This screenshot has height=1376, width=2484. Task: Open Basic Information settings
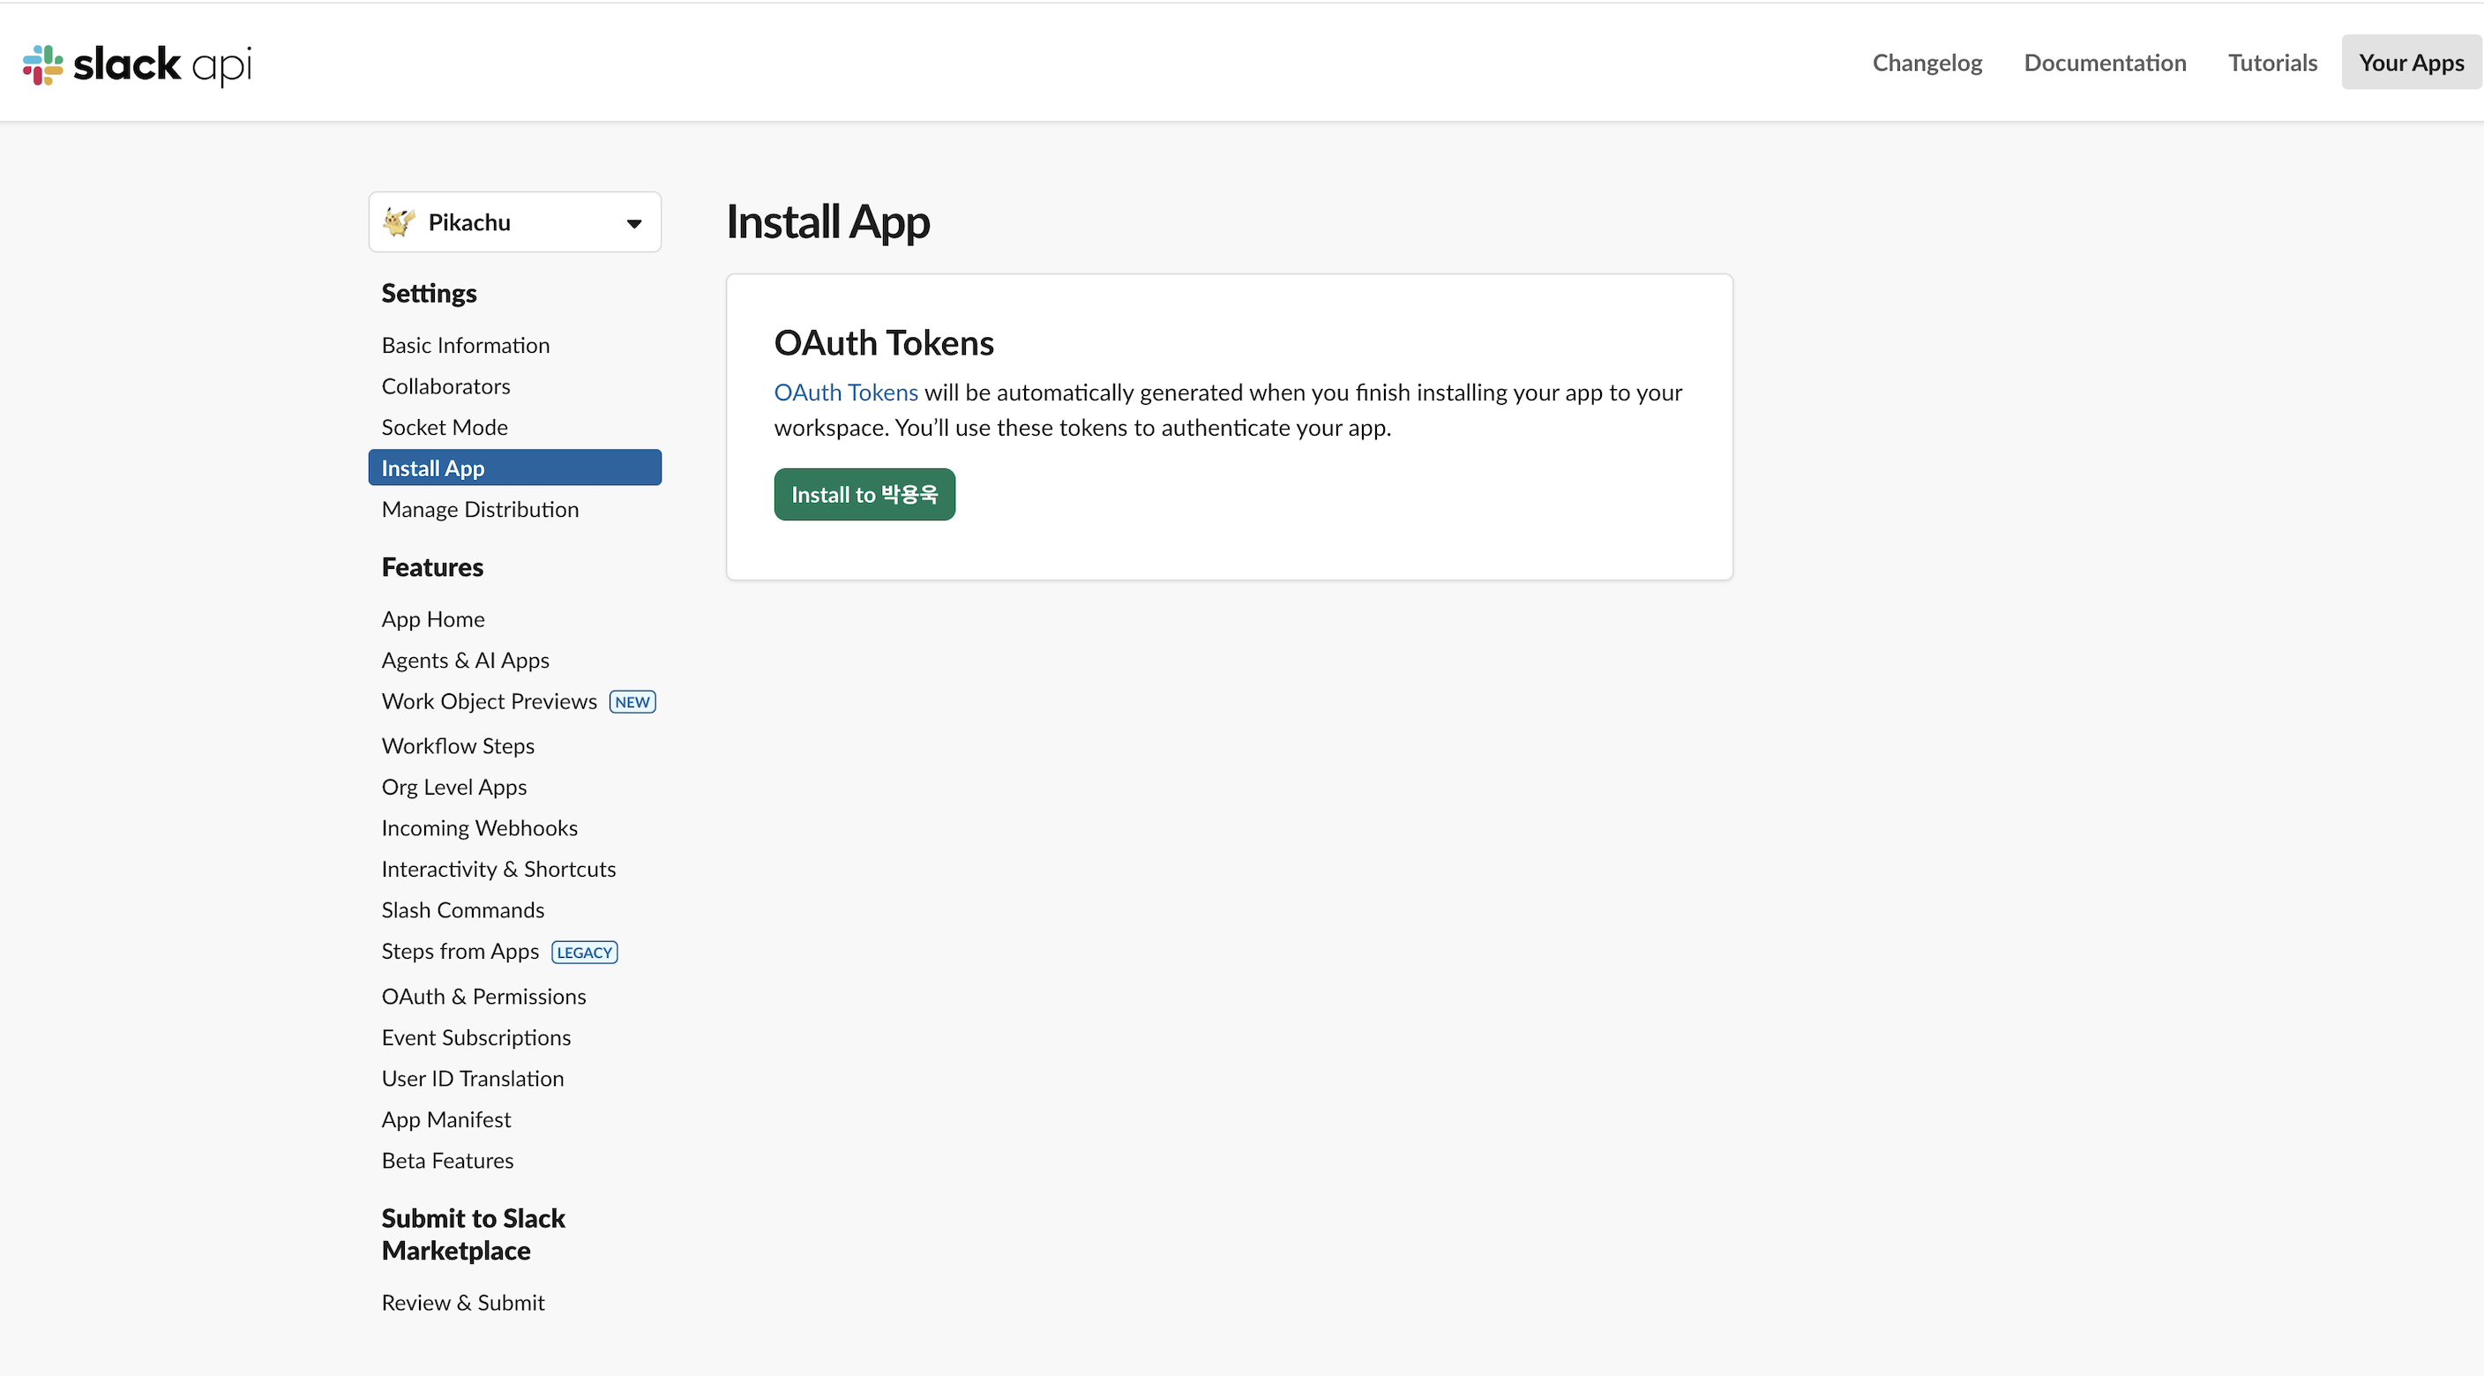466,345
